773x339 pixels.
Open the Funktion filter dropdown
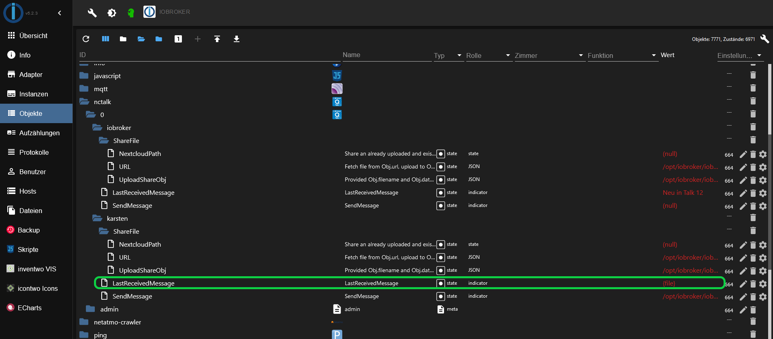[623, 55]
